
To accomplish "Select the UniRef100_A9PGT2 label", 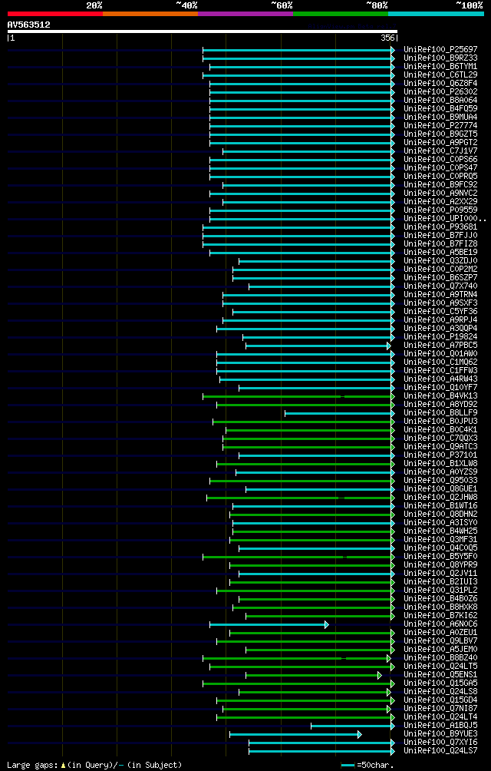I will click(440, 143).
